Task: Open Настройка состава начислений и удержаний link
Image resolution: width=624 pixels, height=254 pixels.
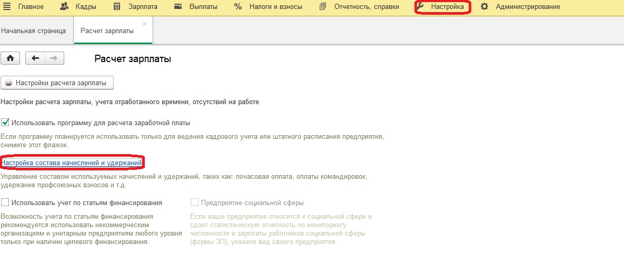Action: [72, 162]
